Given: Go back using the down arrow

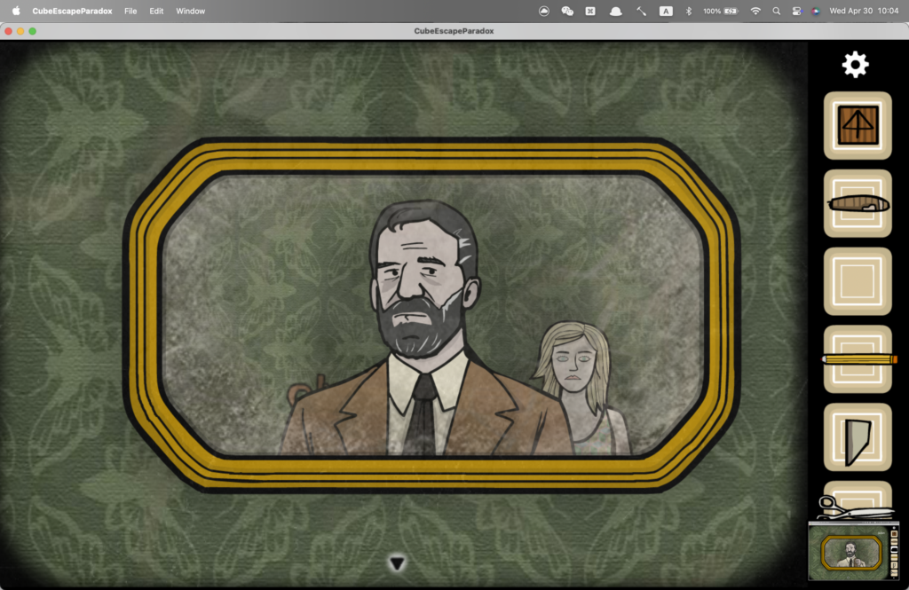Looking at the screenshot, I should point(397,563).
